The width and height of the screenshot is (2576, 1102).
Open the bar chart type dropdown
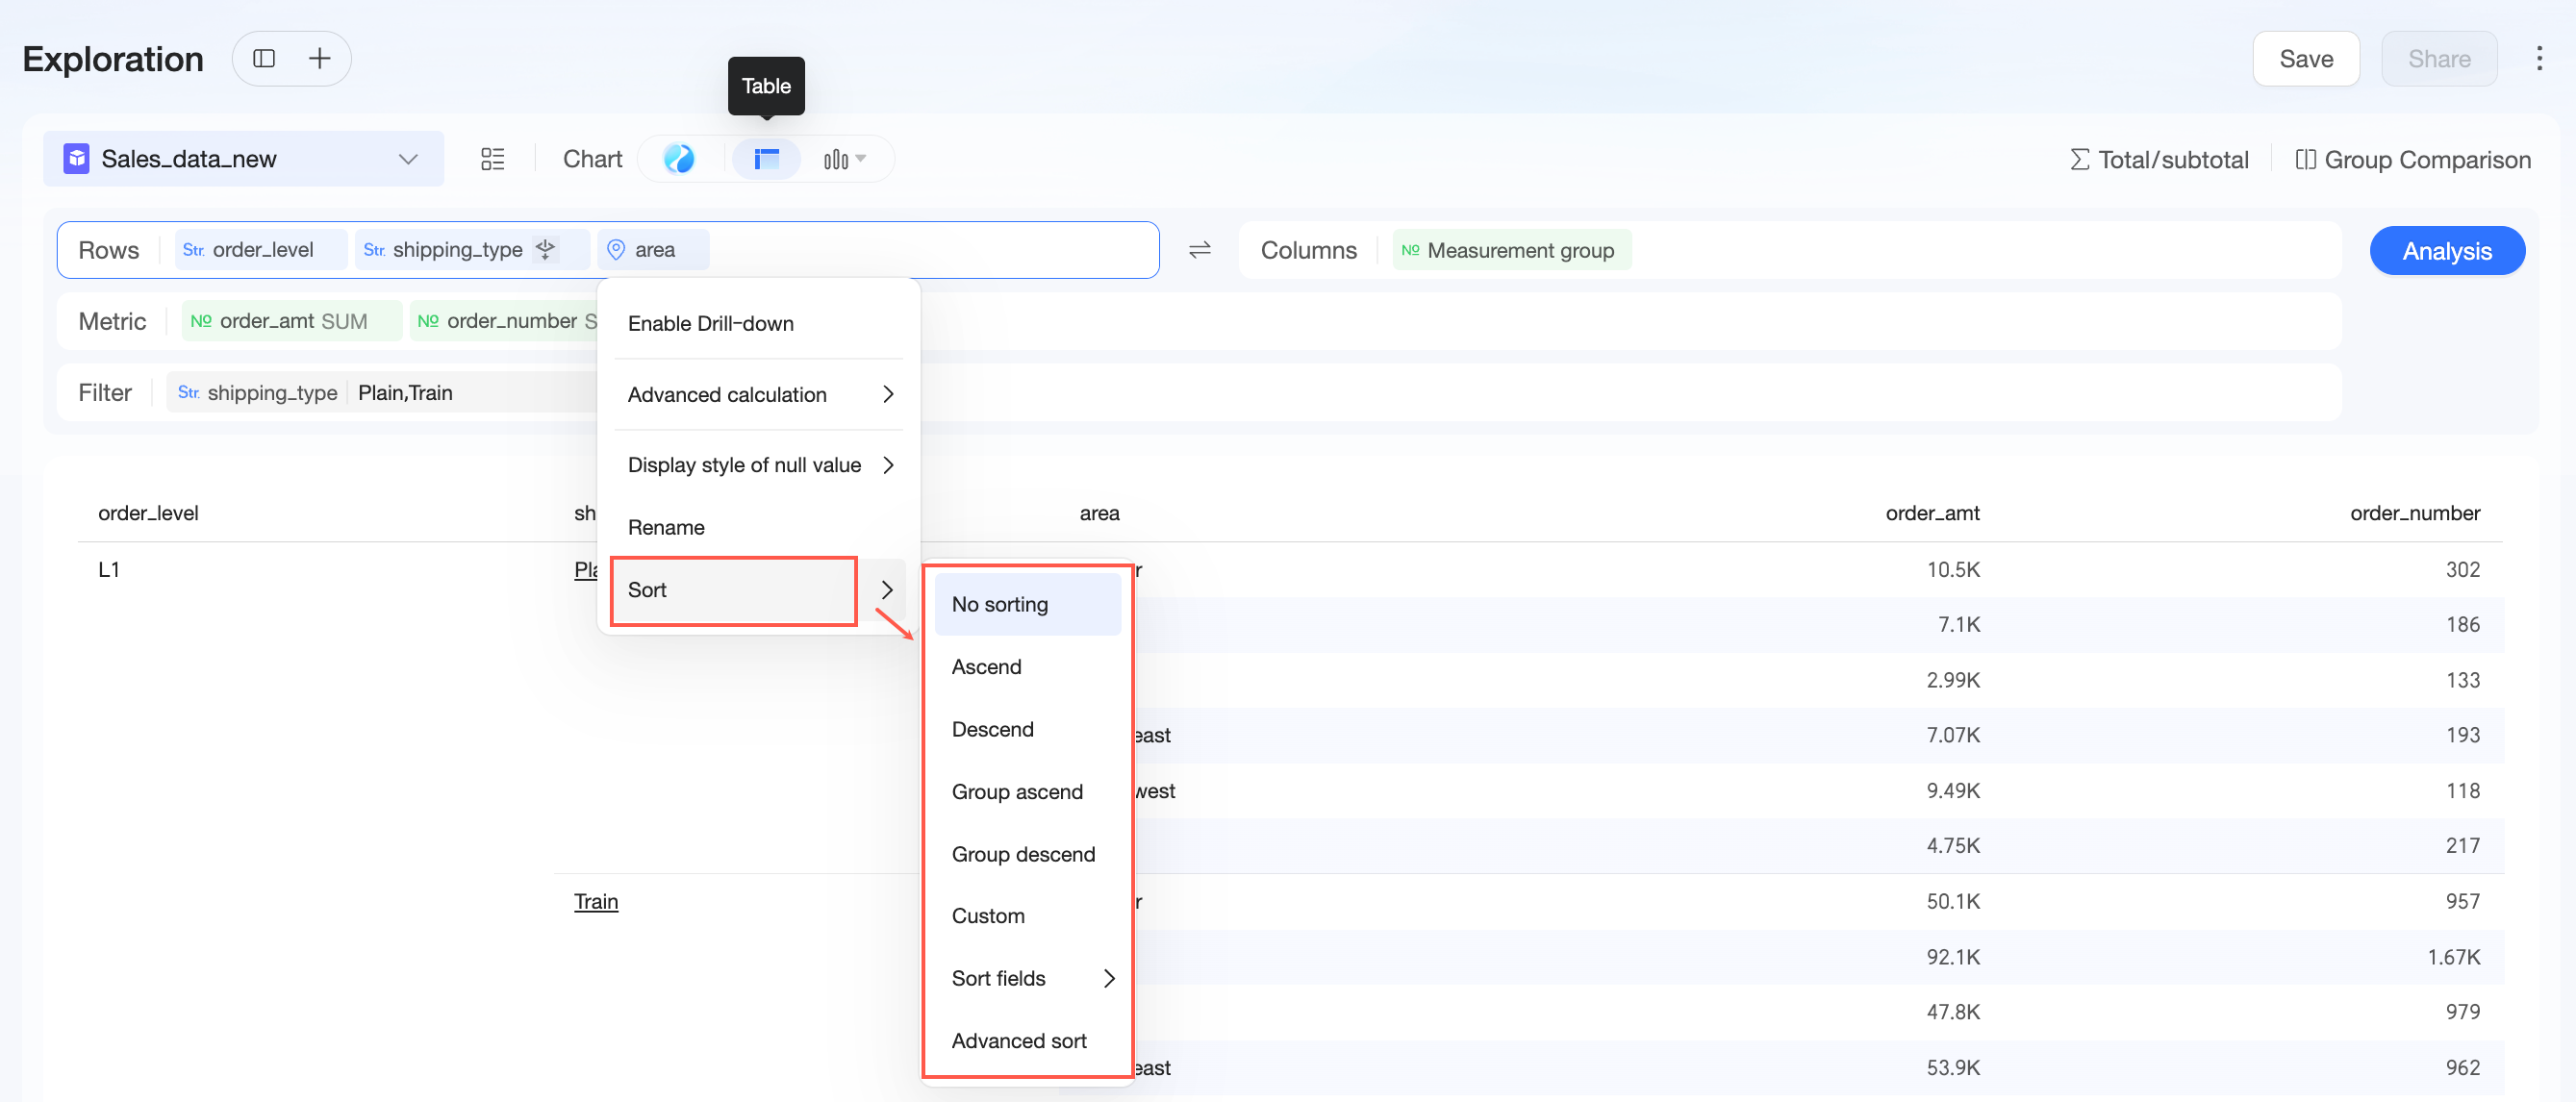point(844,159)
